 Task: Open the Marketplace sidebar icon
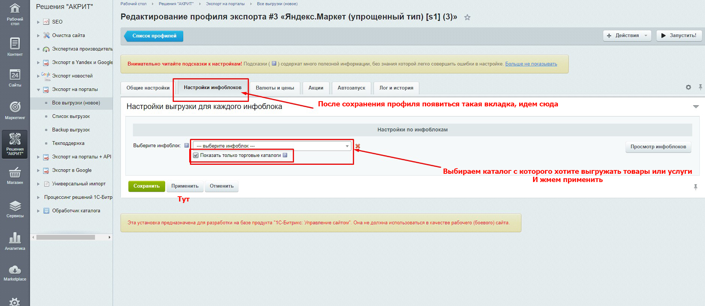(15, 273)
